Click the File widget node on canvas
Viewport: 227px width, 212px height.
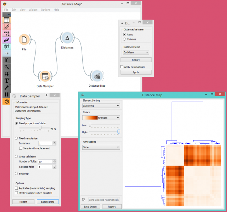(24, 40)
